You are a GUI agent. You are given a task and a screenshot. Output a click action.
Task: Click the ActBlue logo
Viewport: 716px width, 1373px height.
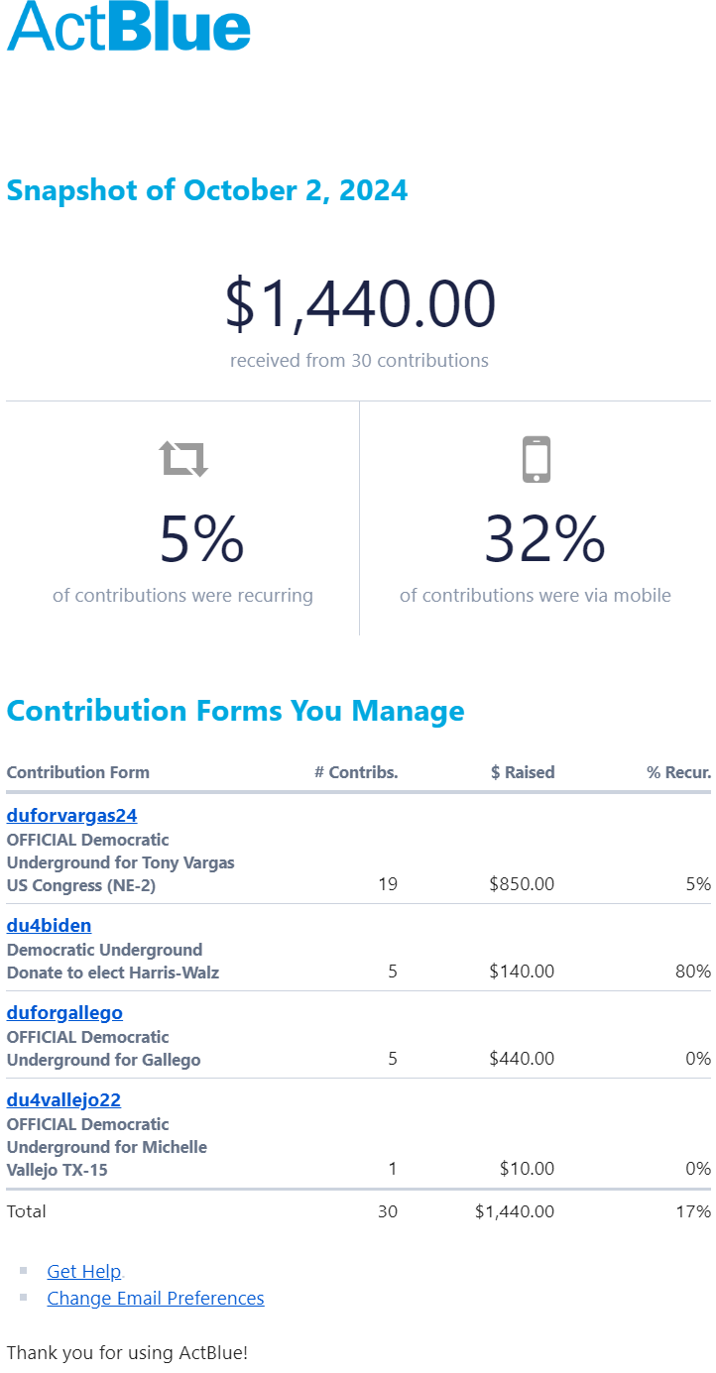129,26
